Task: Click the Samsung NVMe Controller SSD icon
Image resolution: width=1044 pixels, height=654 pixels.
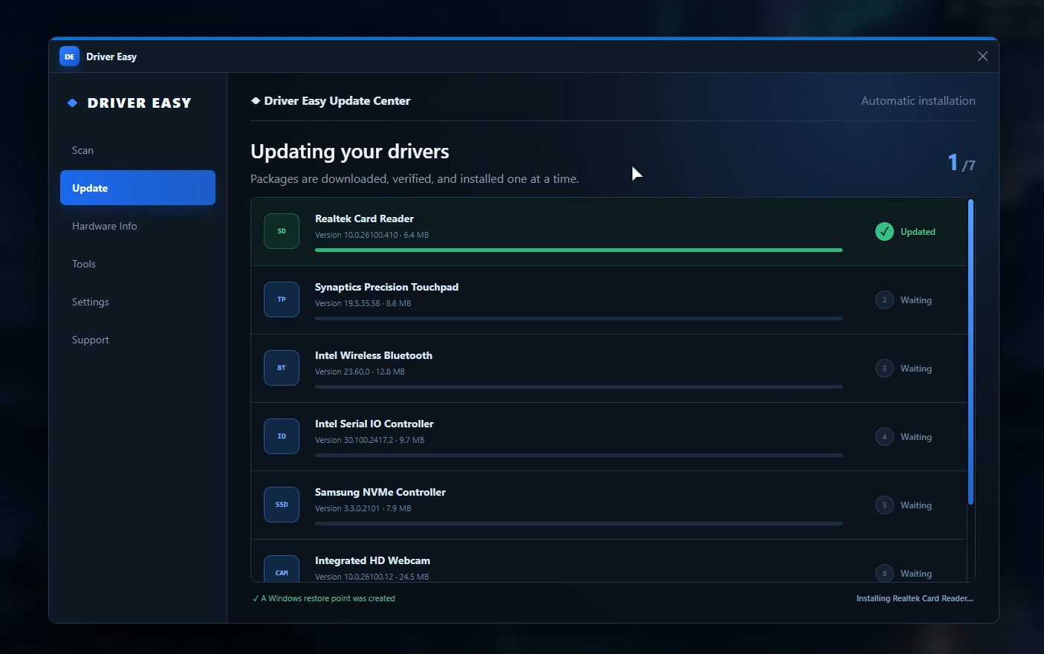Action: click(282, 505)
